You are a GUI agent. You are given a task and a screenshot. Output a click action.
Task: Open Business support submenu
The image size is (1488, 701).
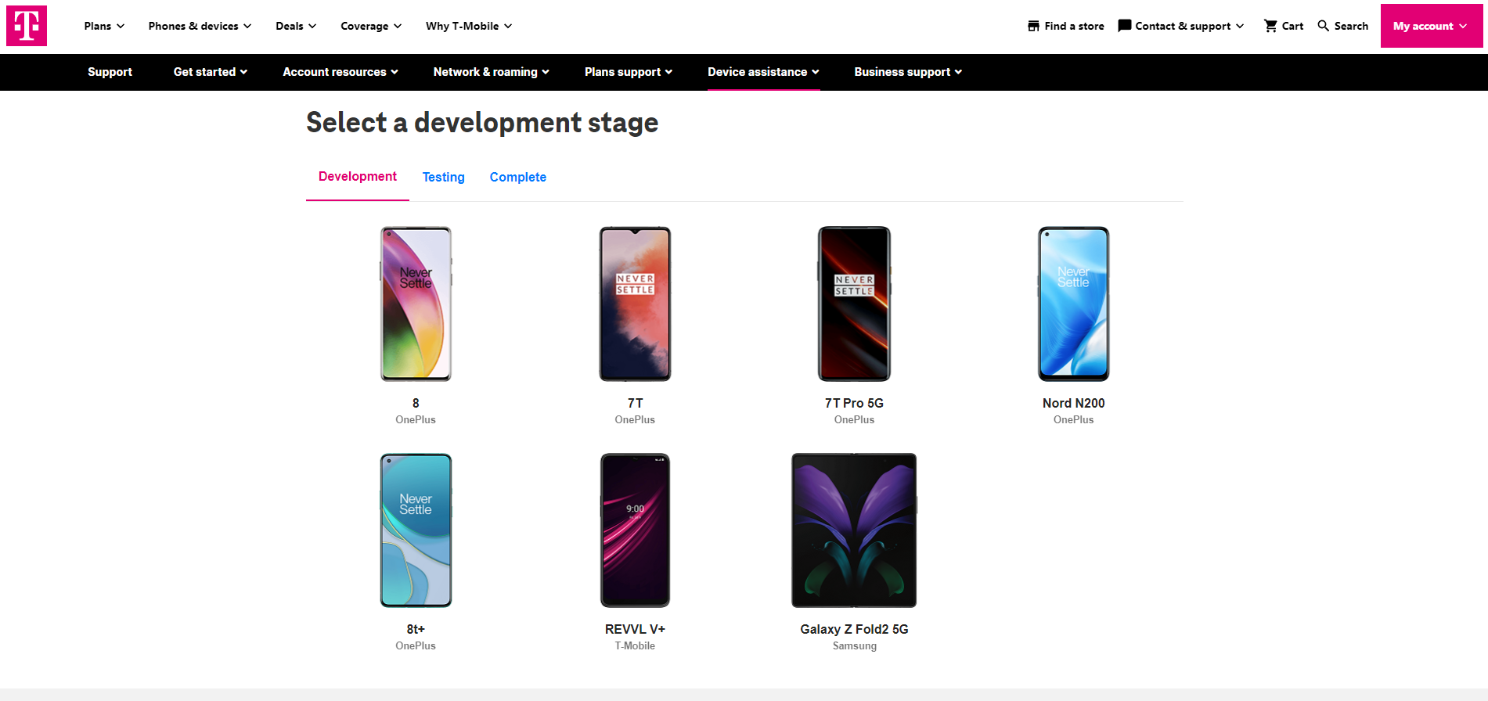[908, 72]
